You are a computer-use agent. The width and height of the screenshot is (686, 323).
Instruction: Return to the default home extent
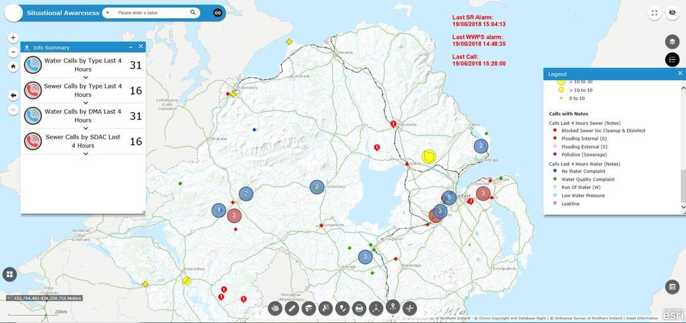[13, 67]
